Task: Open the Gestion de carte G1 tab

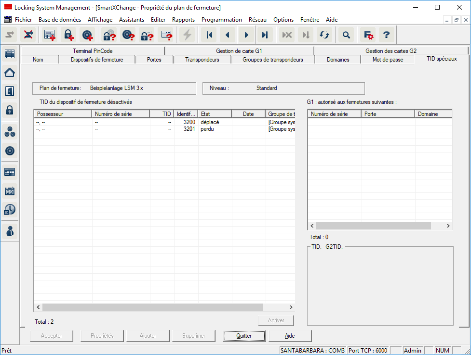Action: tap(239, 51)
